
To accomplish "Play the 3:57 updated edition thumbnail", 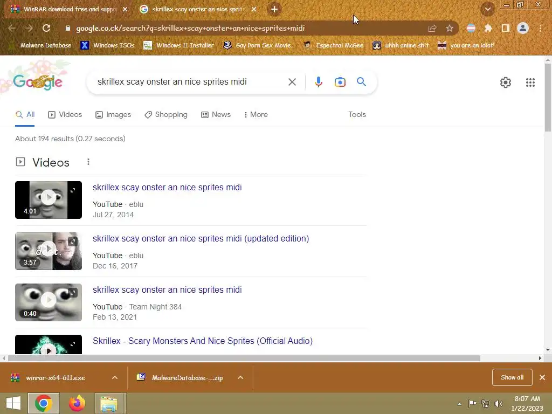I will click(49, 251).
